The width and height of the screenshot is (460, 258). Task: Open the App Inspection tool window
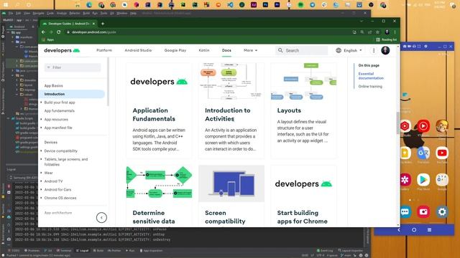tap(151, 251)
